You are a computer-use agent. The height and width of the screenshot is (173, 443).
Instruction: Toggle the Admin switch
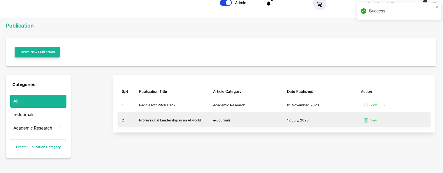pos(226,3)
